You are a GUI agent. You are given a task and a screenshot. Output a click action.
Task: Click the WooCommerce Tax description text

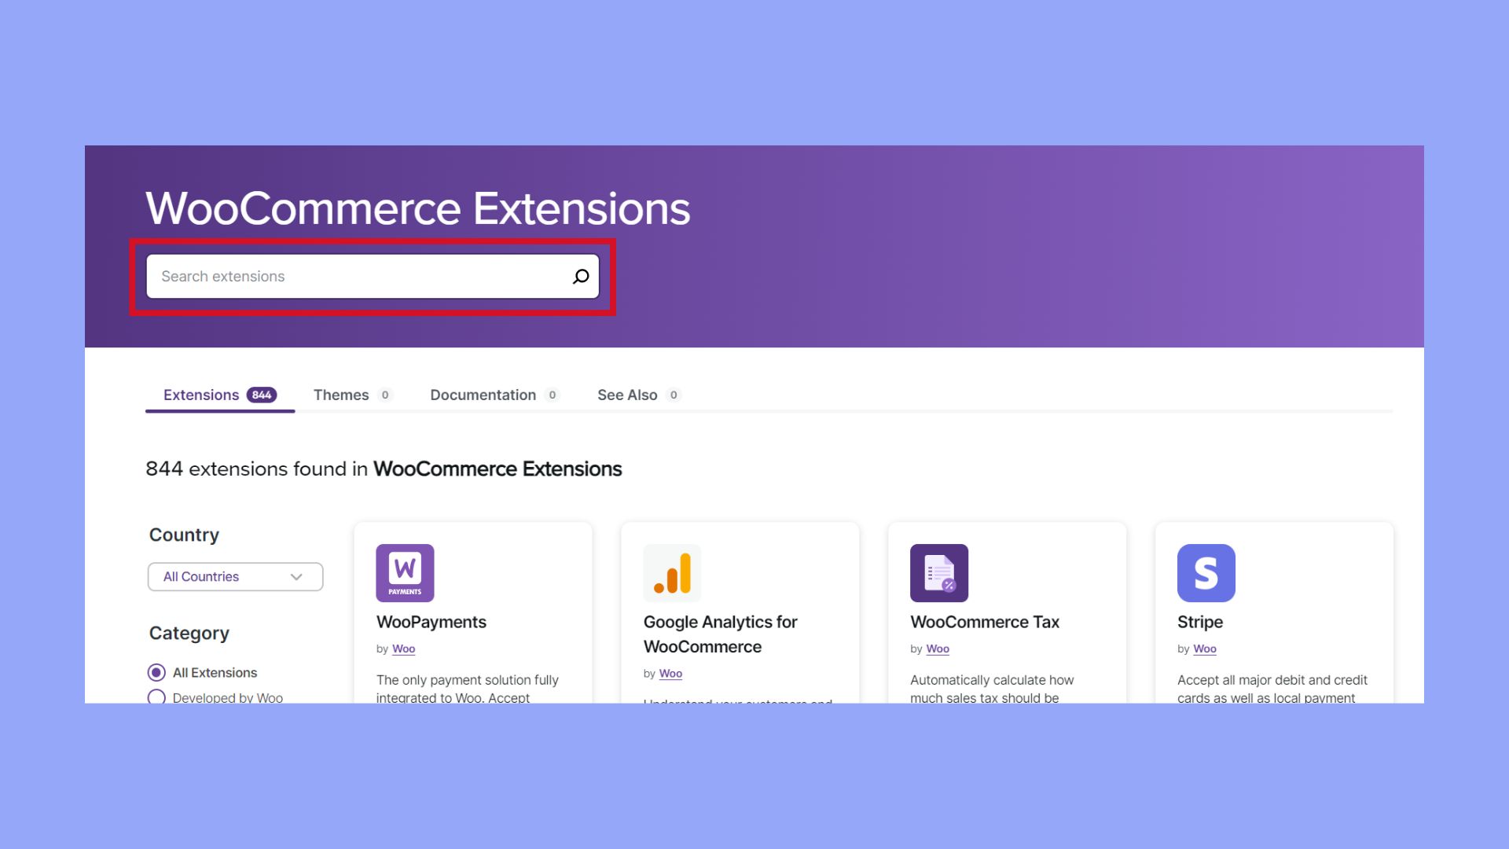point(992,688)
